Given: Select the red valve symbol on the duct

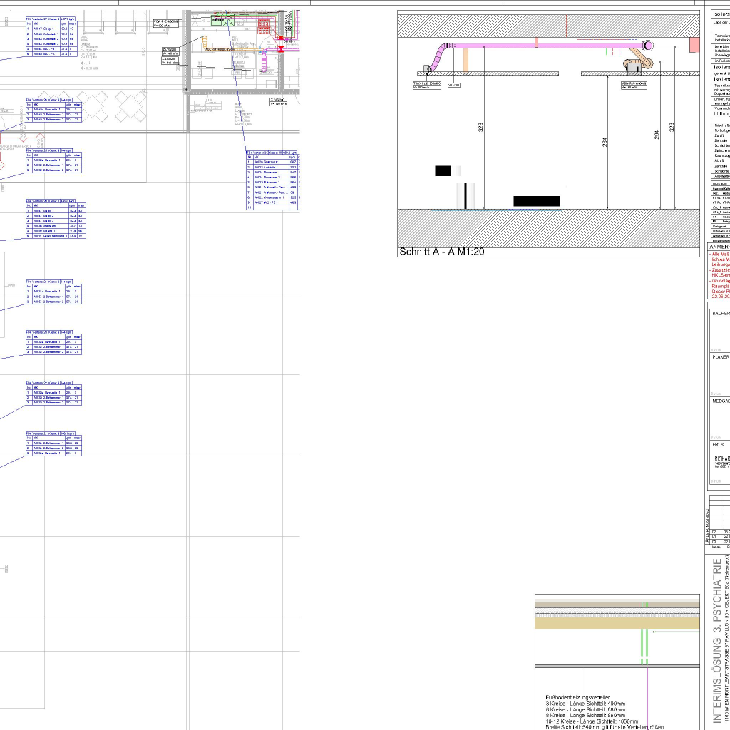Looking at the screenshot, I should tap(282, 48).
